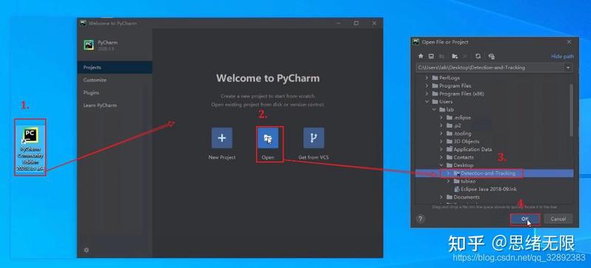Open the path history dropdown arrow
This screenshot has width=591, height=268.
click(567, 68)
